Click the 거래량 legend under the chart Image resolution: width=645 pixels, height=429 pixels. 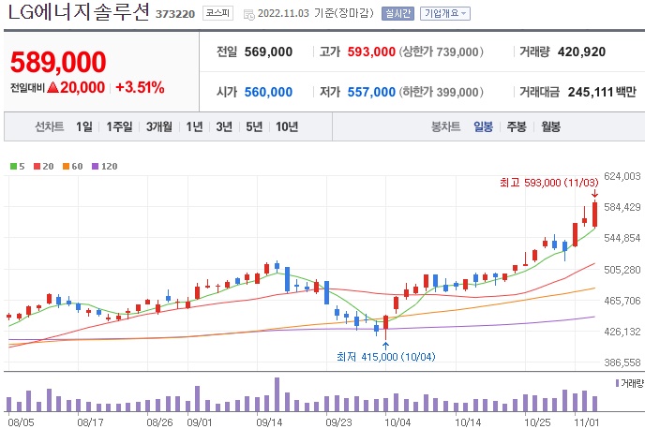tap(629, 383)
